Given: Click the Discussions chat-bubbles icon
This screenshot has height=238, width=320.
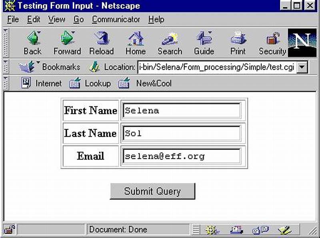Looking at the screenshot, I should [260, 229].
